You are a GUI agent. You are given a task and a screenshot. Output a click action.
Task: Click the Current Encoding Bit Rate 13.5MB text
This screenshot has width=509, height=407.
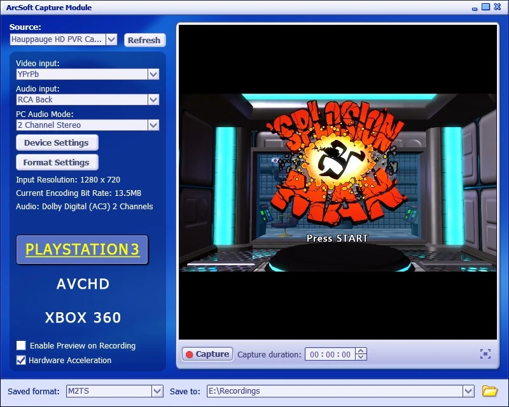(x=78, y=193)
